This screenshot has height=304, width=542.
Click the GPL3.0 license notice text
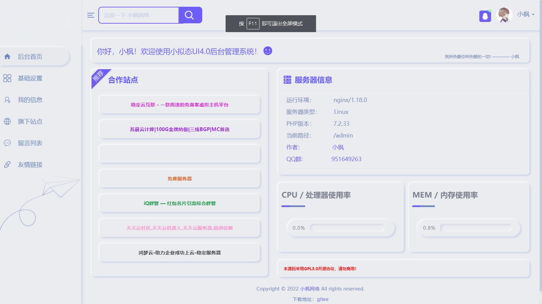320,269
